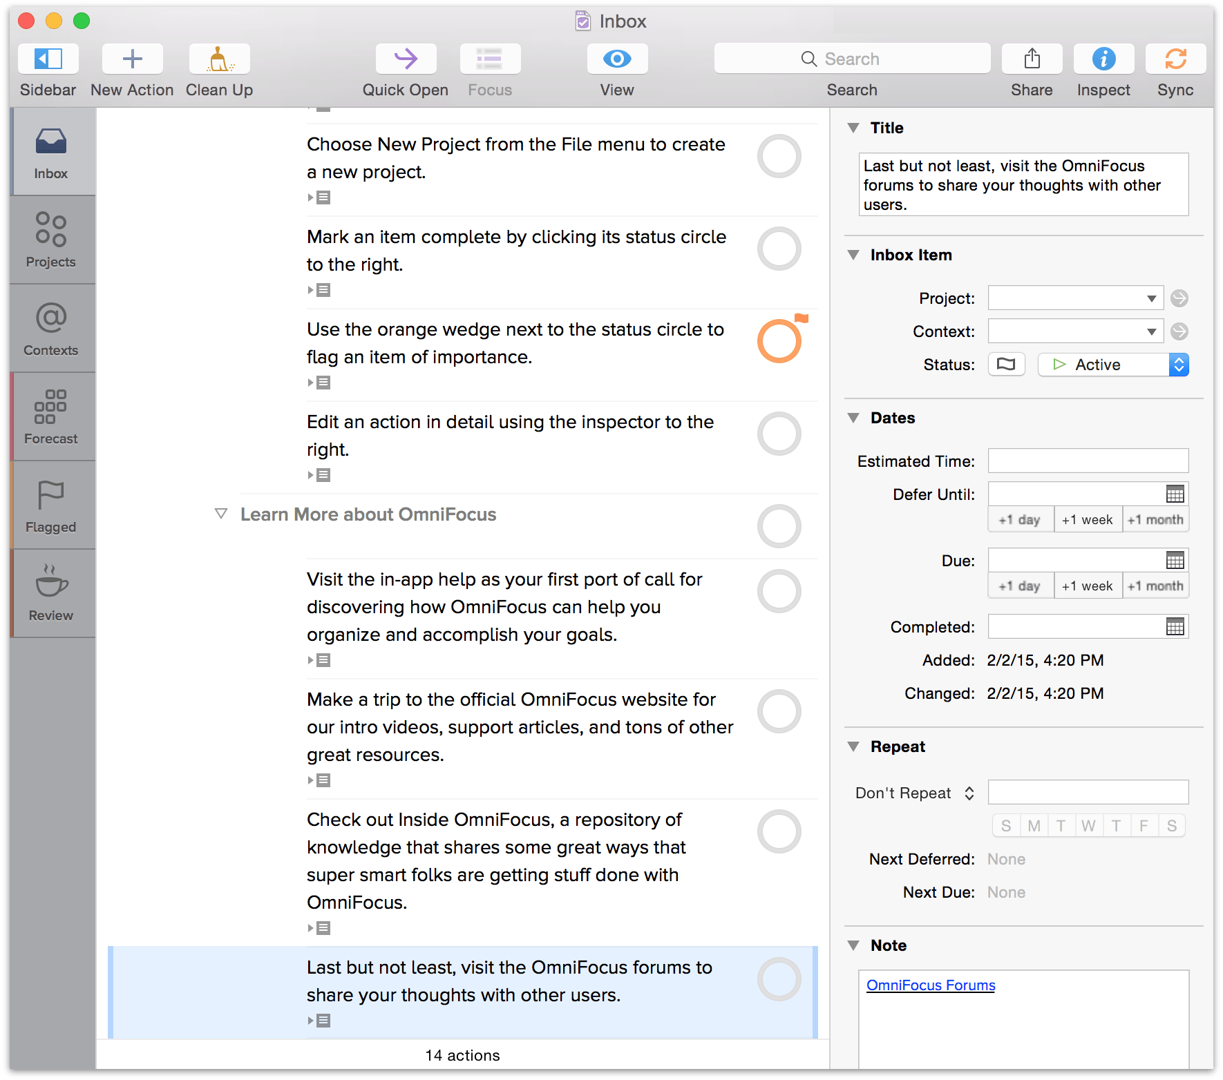Click the View eye icon

[617, 59]
